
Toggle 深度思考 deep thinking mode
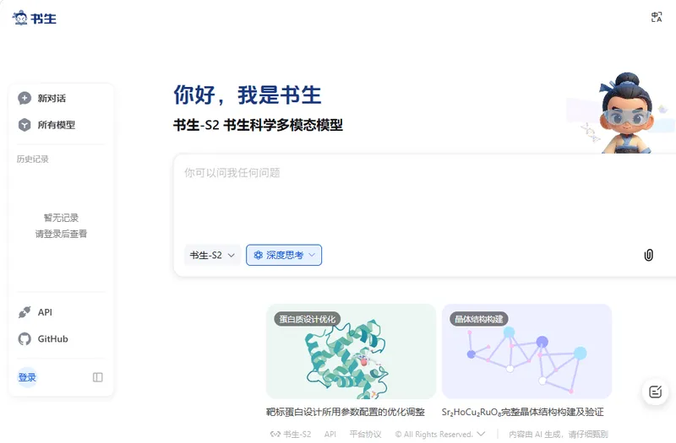coord(284,256)
